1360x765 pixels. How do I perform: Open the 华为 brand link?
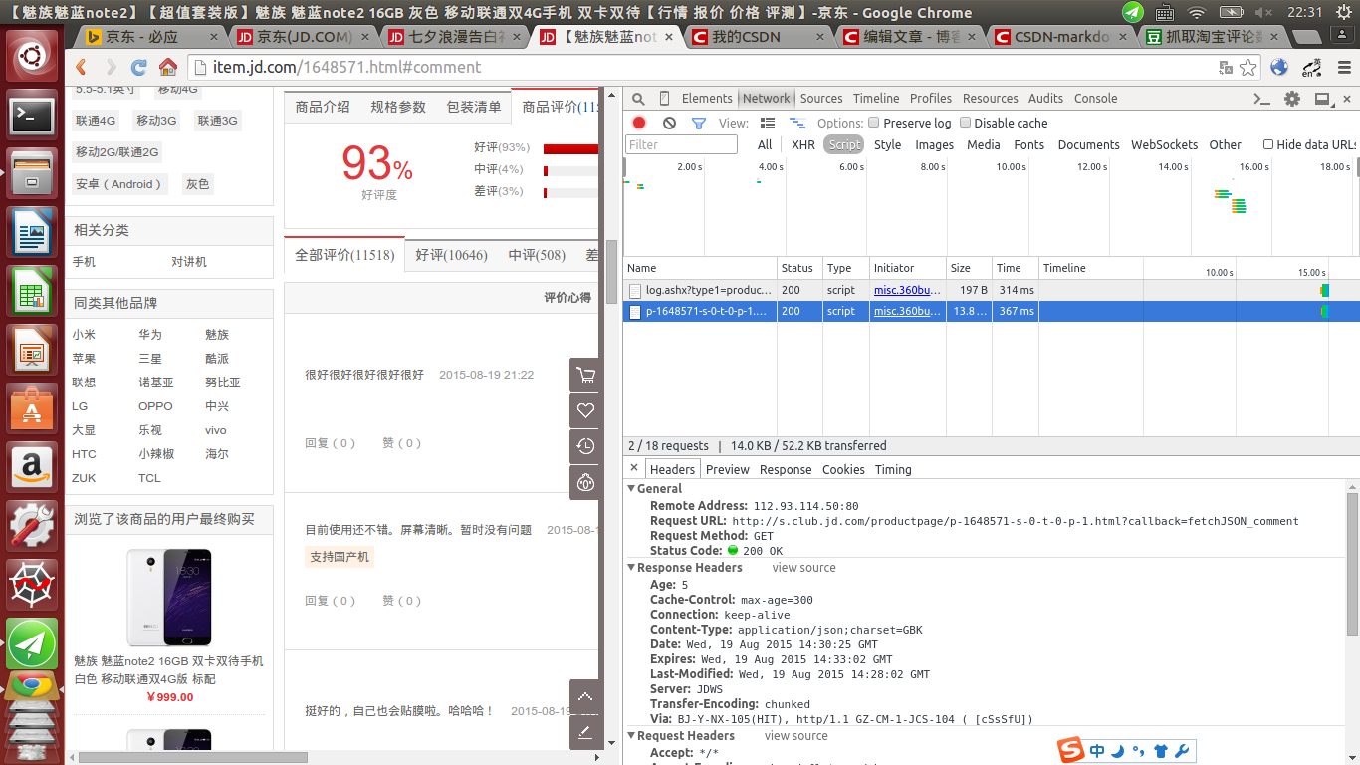[150, 335]
